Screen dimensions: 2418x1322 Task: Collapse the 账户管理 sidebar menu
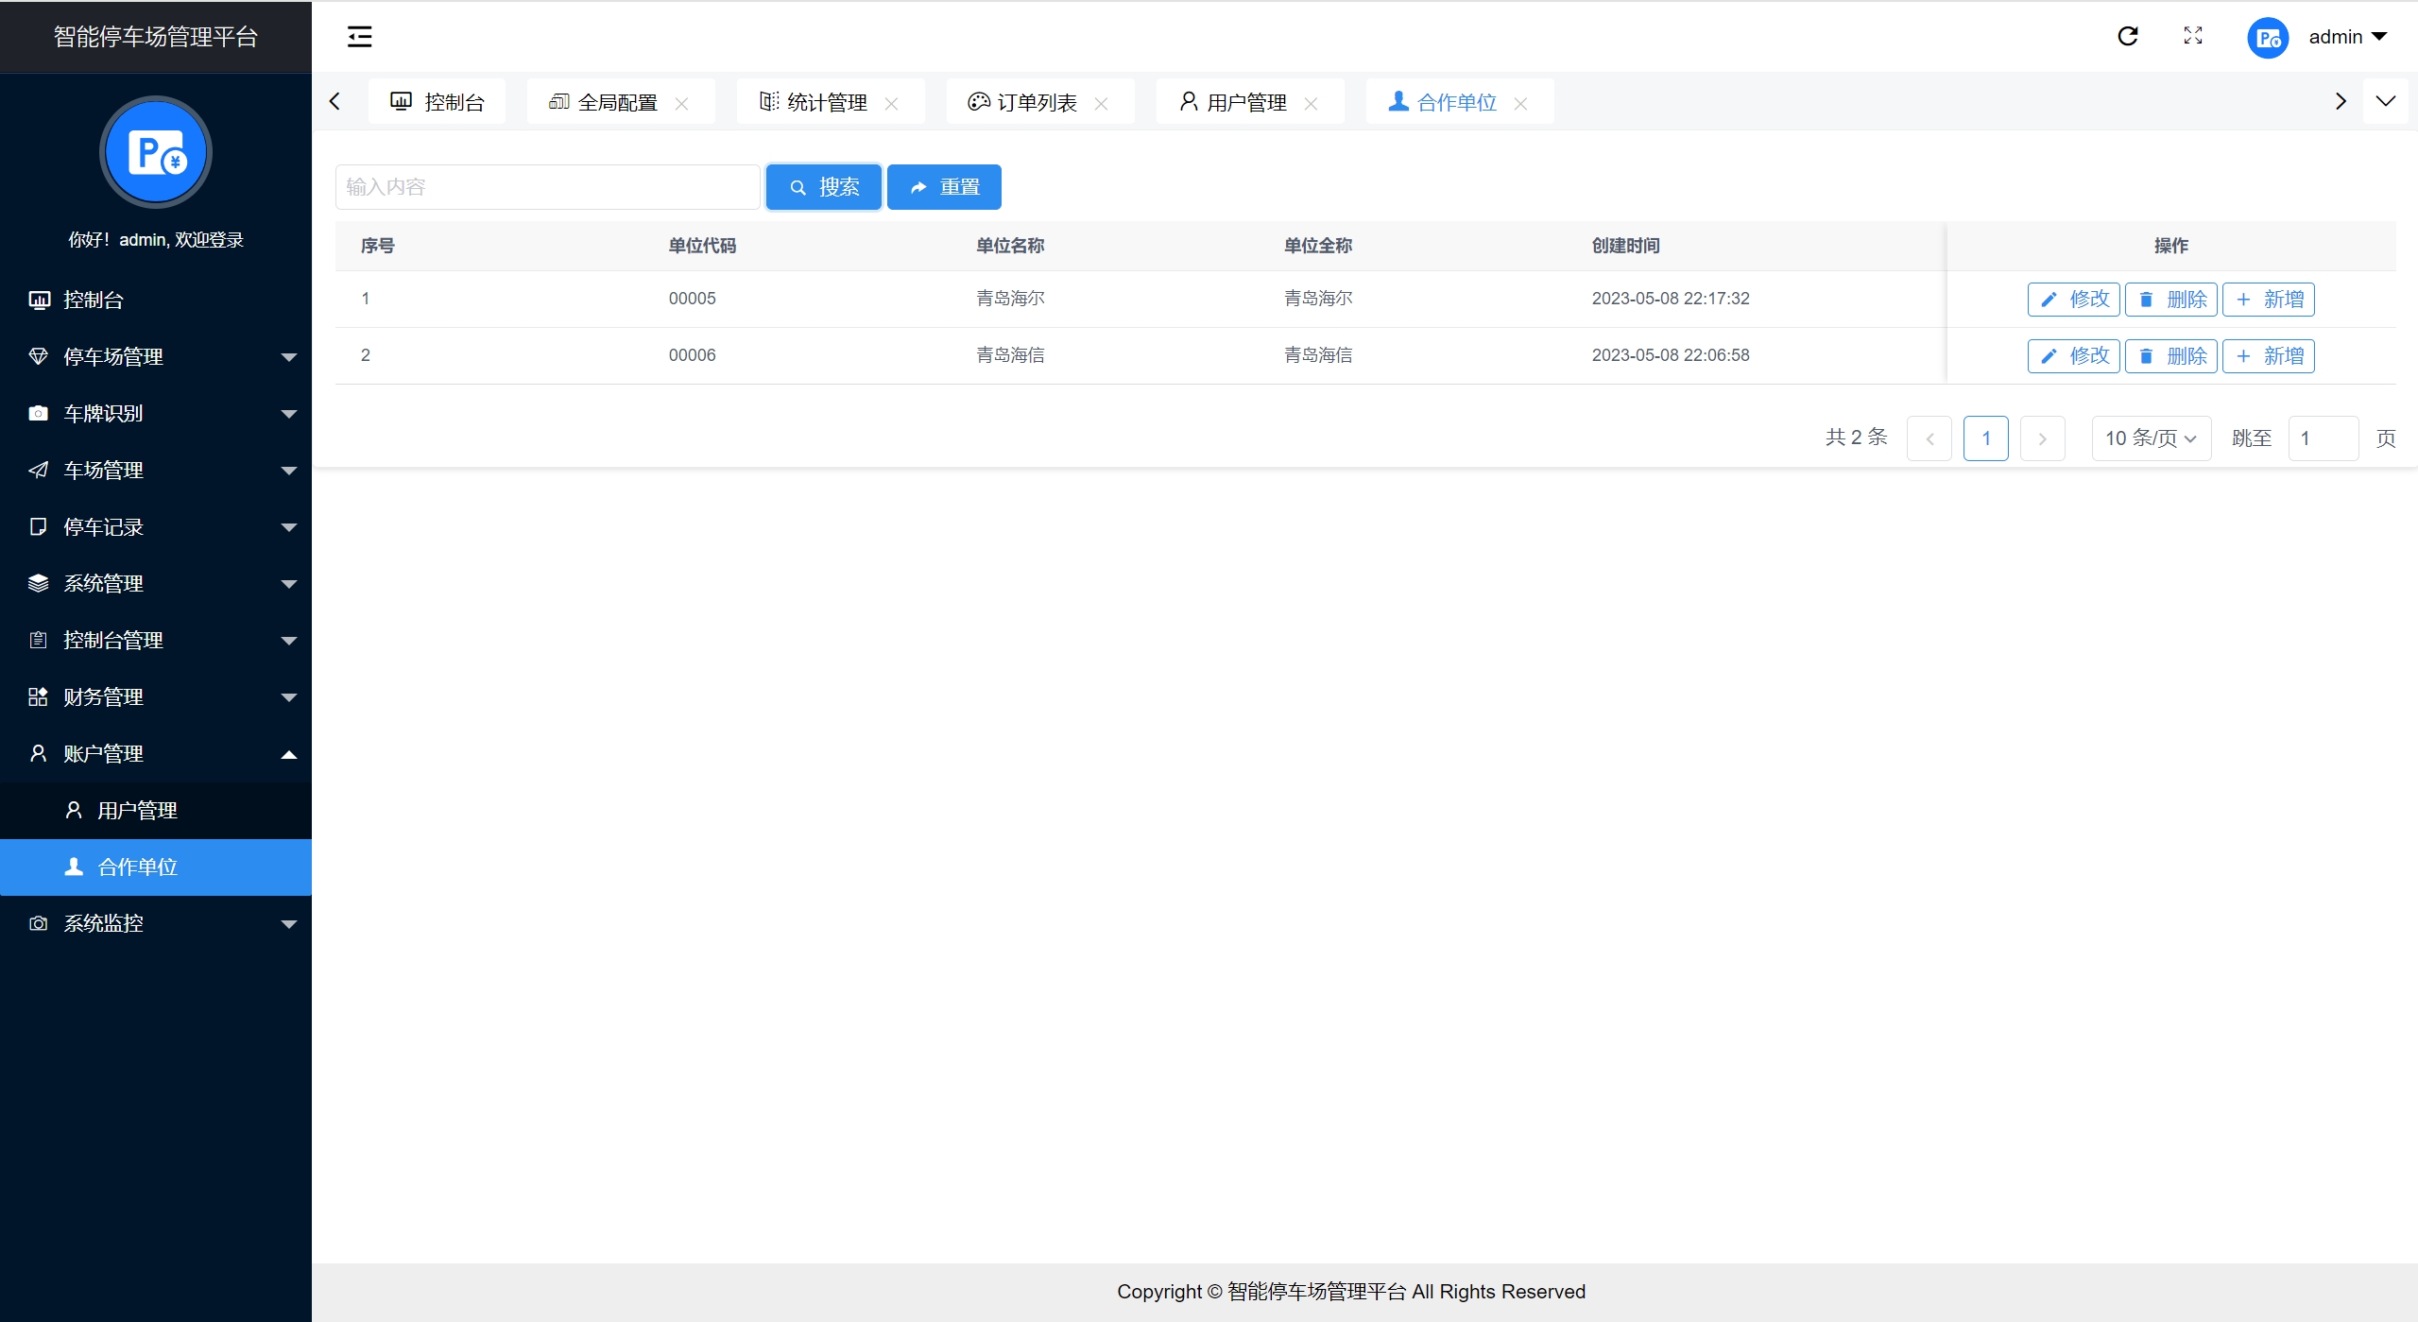coord(156,753)
